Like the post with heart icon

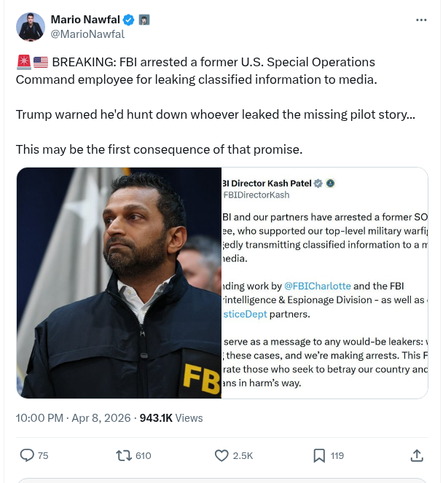[x=221, y=455]
